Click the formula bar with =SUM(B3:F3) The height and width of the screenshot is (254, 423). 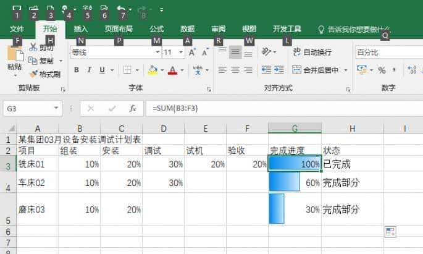(285, 108)
